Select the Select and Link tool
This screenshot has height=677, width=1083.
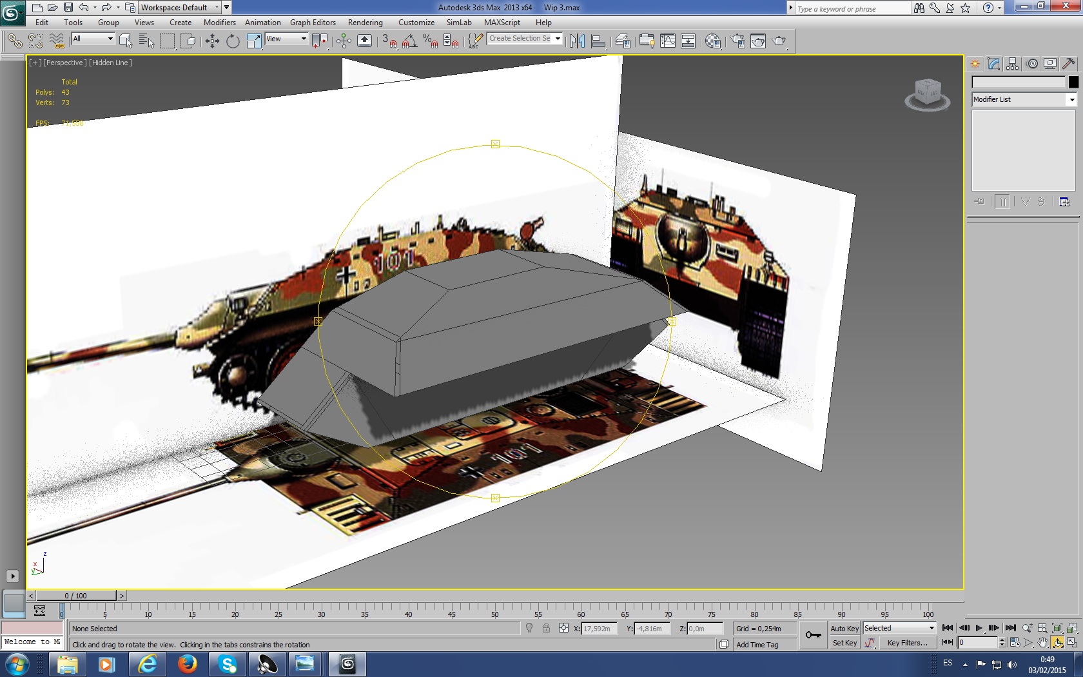coord(14,41)
